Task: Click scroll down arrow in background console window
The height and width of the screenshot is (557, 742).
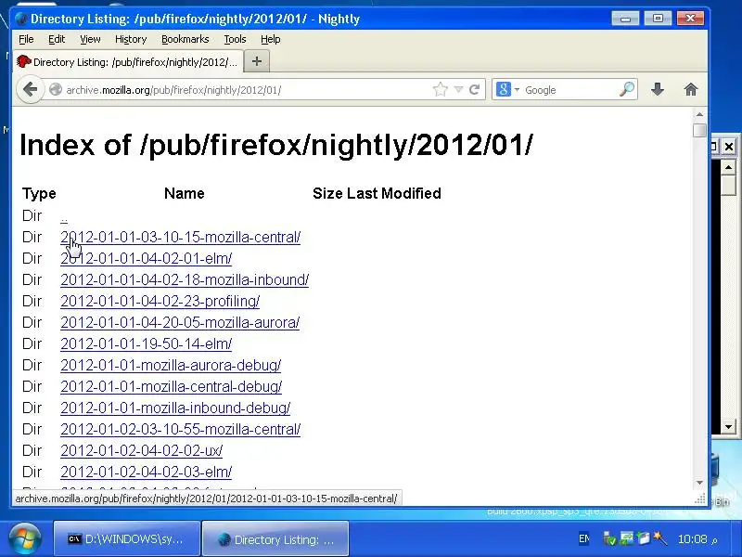Action: (729, 426)
